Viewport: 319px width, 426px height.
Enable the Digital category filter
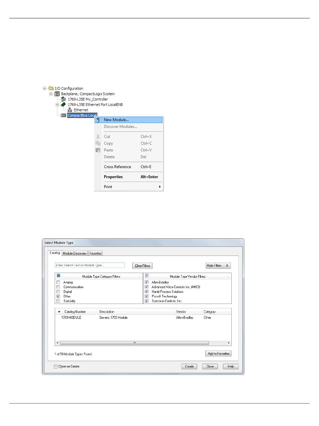58,292
